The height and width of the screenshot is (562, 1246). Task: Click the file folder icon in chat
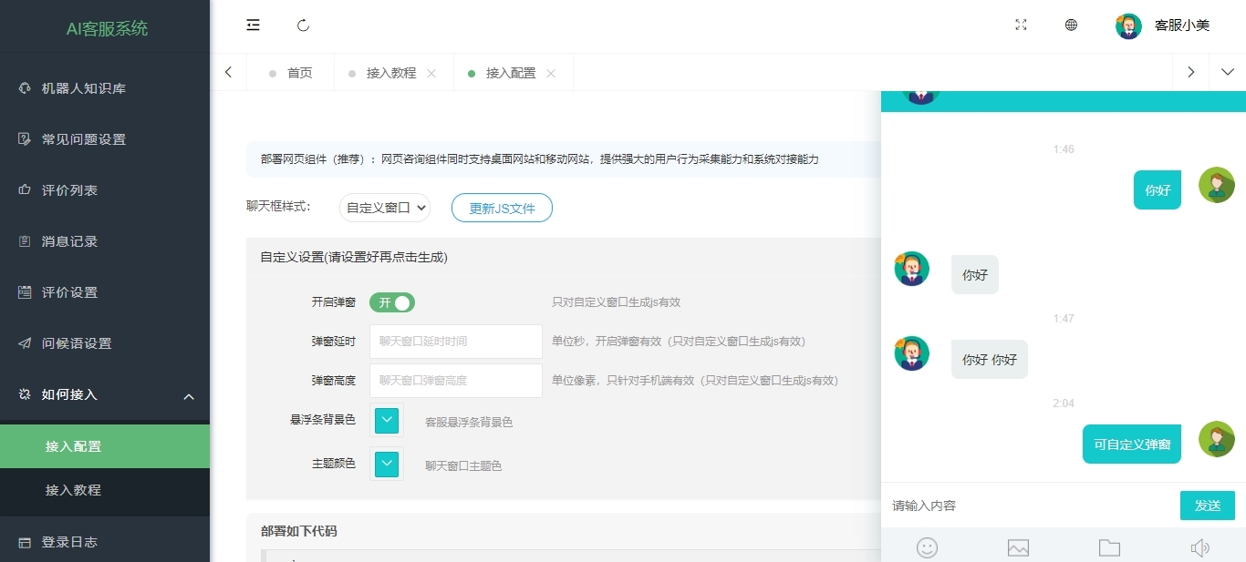(1109, 547)
